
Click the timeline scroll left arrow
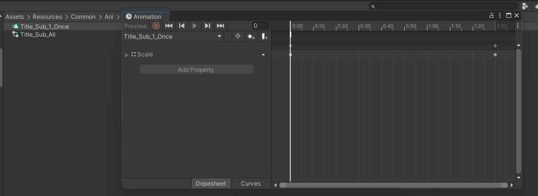[x=275, y=185]
